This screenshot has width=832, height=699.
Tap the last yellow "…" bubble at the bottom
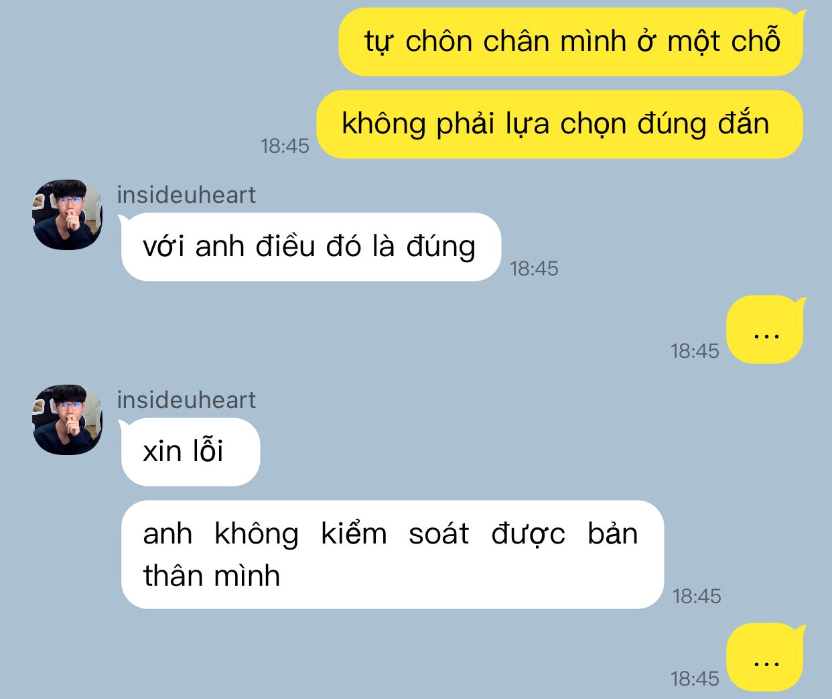(766, 657)
